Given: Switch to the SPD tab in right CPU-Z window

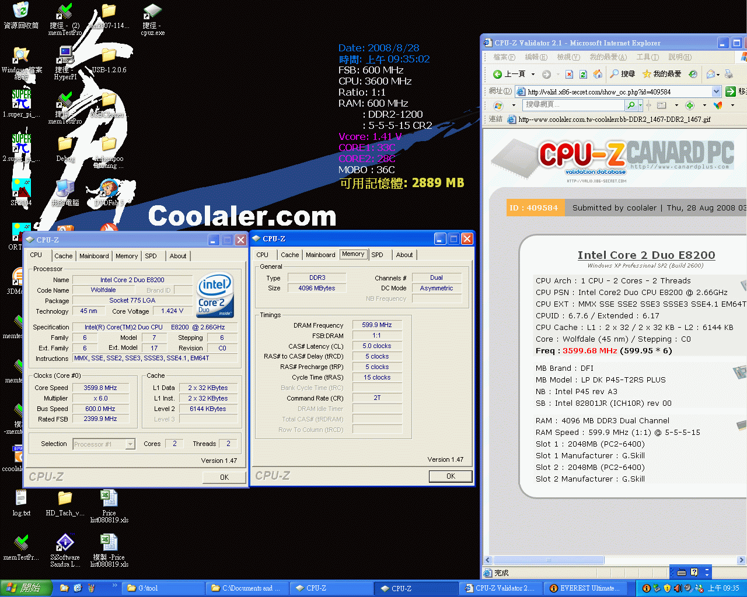Looking at the screenshot, I should pyautogui.click(x=378, y=255).
